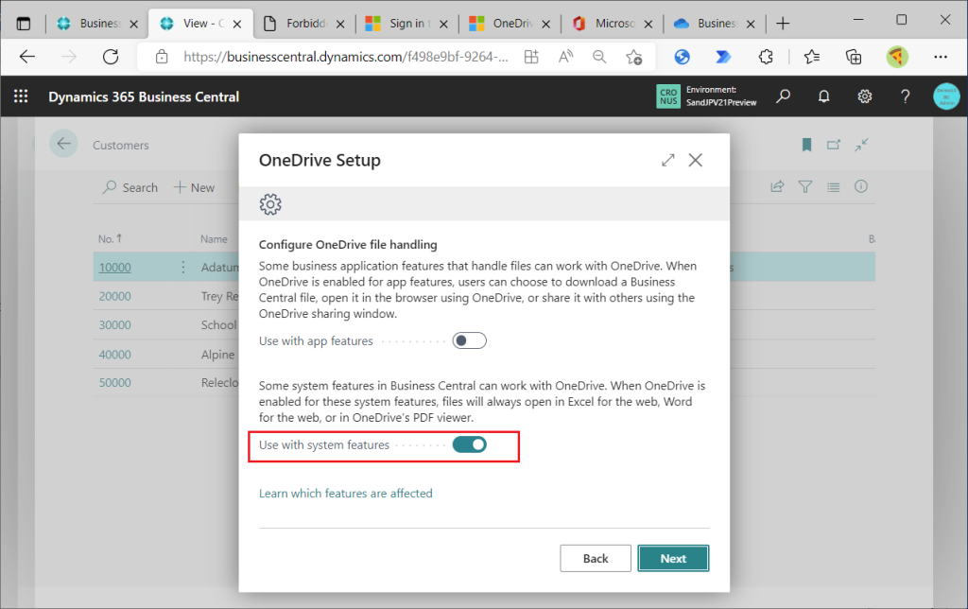Expand the OneDrive Setup dialog
The height and width of the screenshot is (609, 968).
pos(668,160)
